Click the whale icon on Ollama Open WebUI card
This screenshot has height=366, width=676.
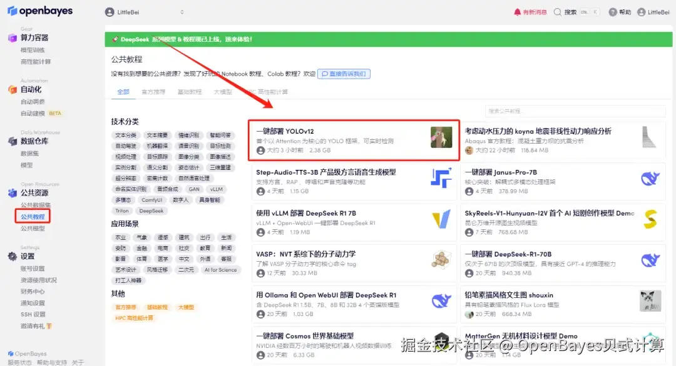tap(441, 300)
